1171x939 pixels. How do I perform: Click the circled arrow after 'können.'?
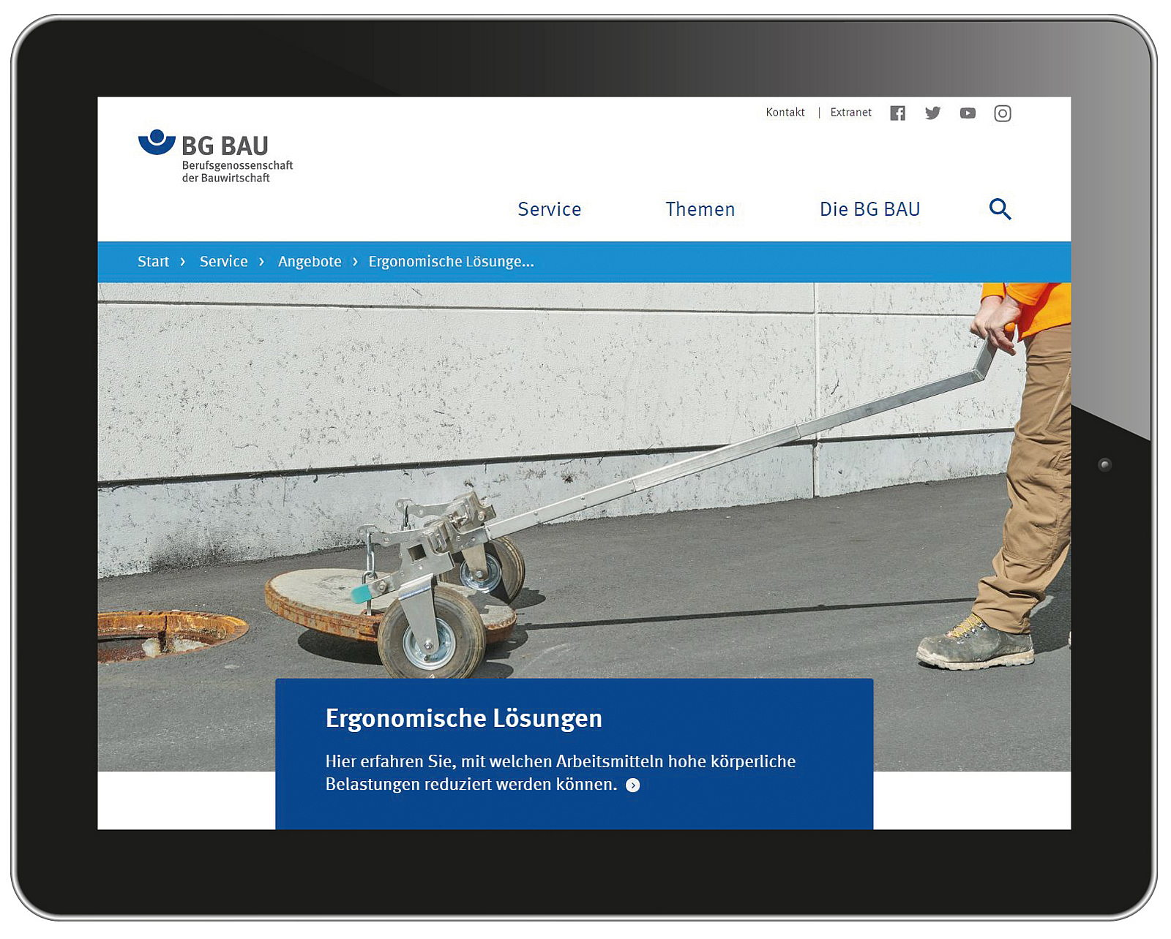pos(633,785)
